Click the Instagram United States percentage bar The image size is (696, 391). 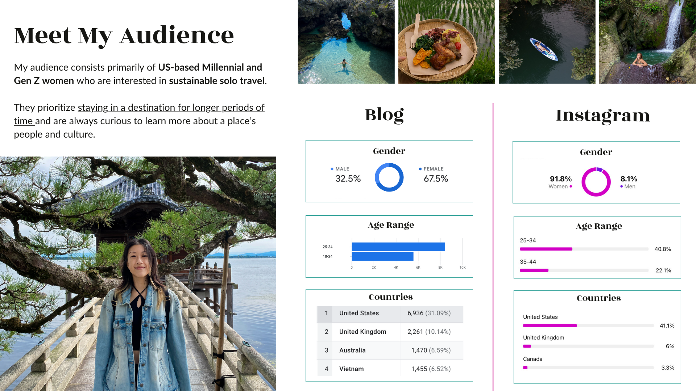click(588, 326)
